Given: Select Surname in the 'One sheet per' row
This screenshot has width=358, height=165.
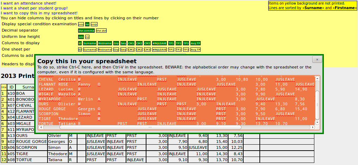Looking at the screenshot, I should point(89,49).
